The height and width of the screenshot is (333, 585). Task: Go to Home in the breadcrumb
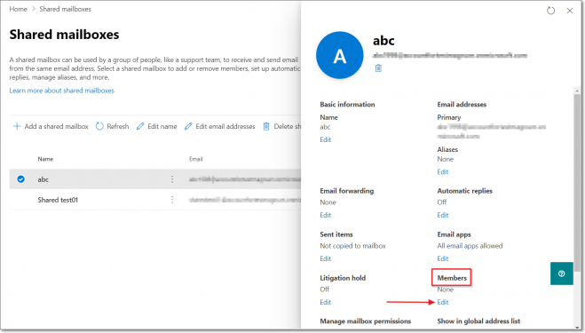(x=19, y=9)
